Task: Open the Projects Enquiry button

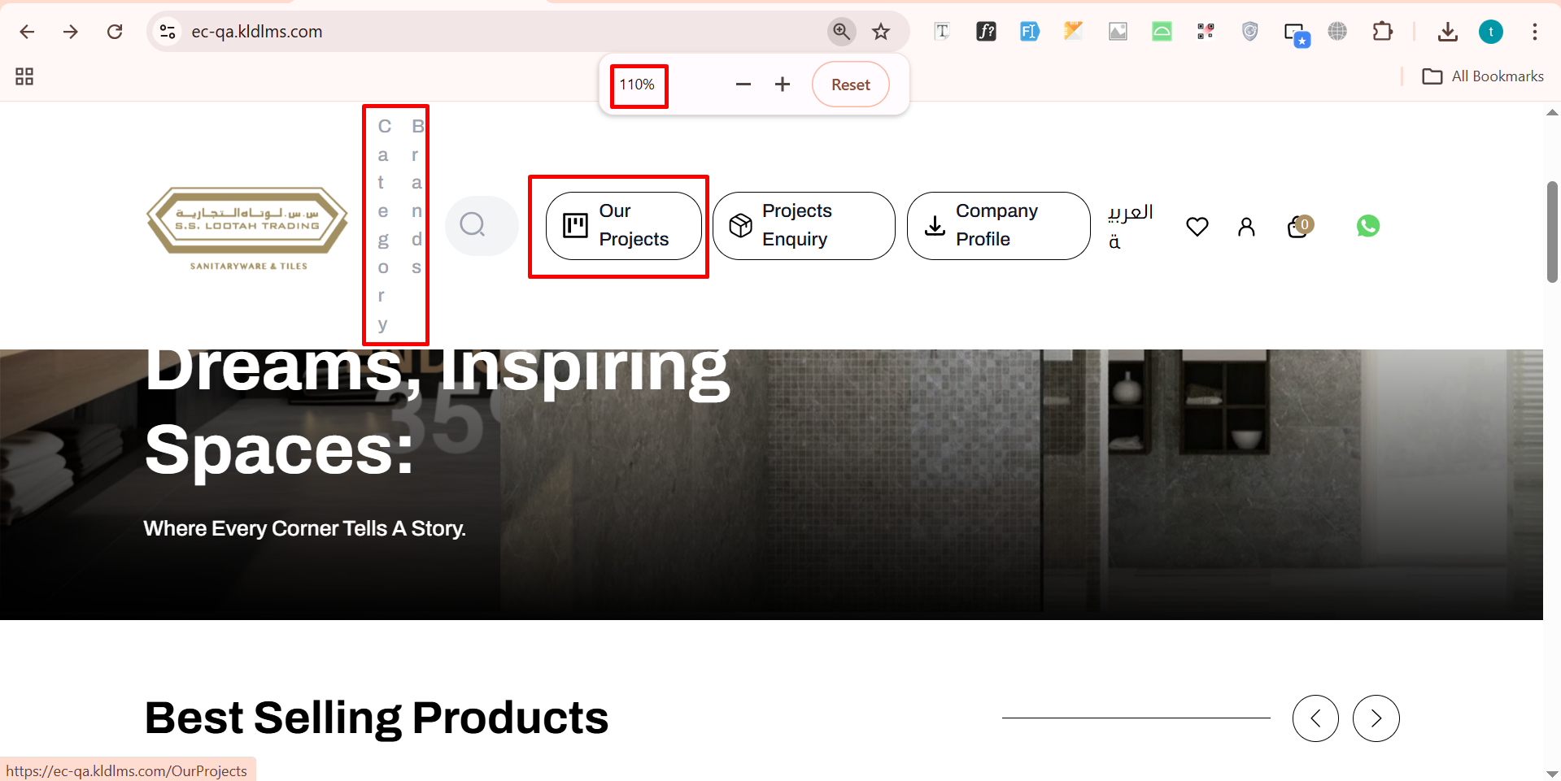Action: tap(803, 226)
